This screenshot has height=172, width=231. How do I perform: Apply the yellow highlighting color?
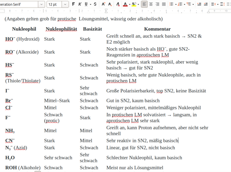pos(134,4)
